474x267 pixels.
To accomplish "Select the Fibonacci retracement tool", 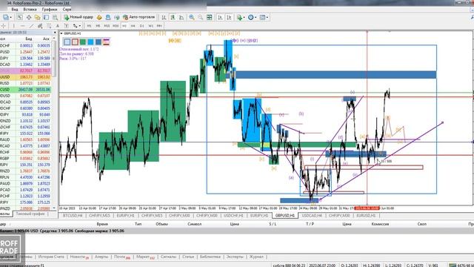I will coord(49,26).
